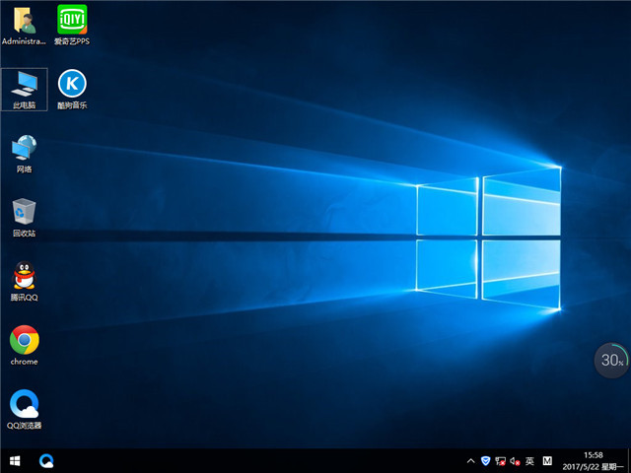The height and width of the screenshot is (473, 631).
Task: Click the 30% floating accelerator ball
Action: pyautogui.click(x=611, y=361)
